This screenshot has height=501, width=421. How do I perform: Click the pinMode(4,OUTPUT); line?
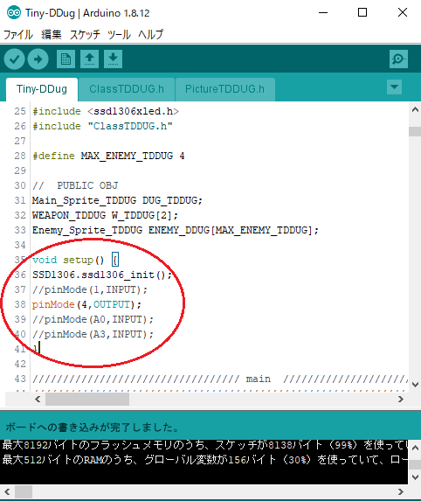86,304
